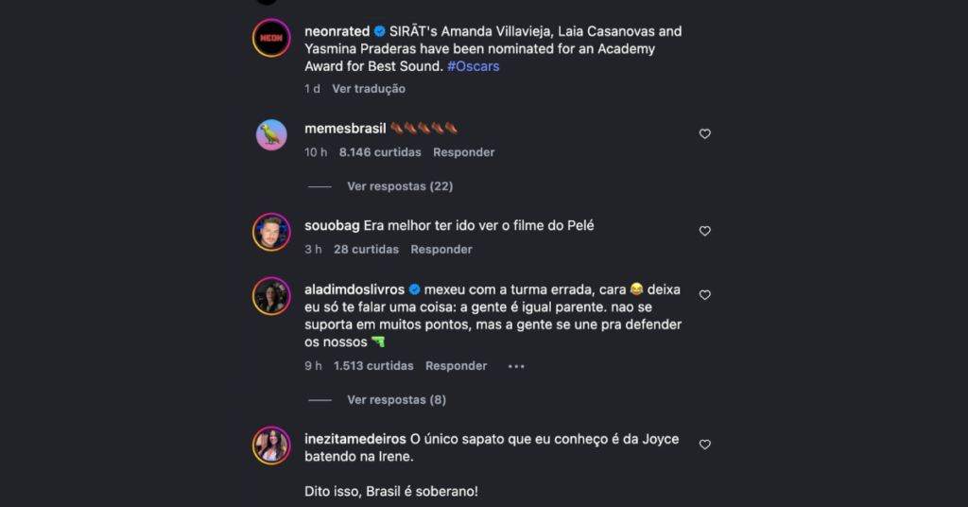The height and width of the screenshot is (507, 968).
Task: View the 1.513 curtidas likes list
Action: (x=373, y=366)
